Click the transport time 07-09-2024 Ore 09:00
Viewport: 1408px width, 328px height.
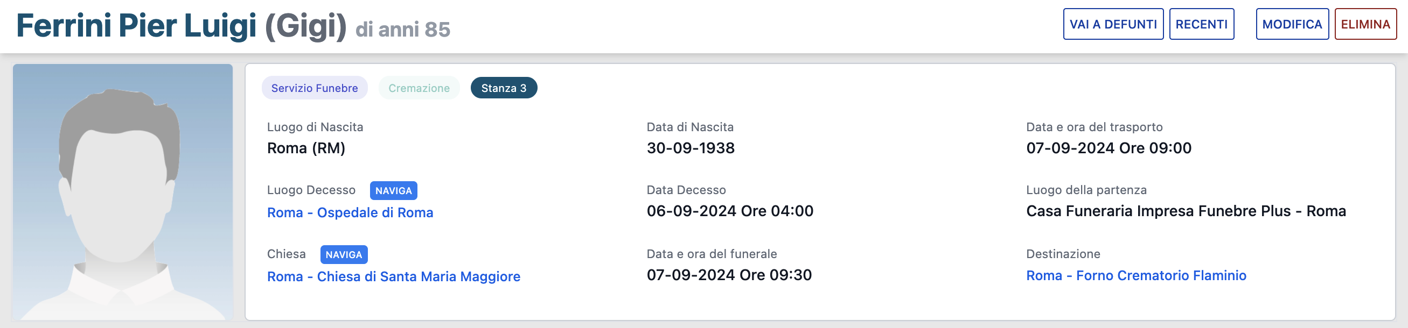coord(1109,148)
